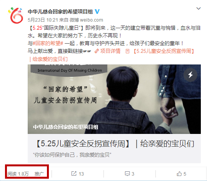The height and width of the screenshot is (181, 207).
Task: Click the 中华儿慈会 profile avatar logo
Action: tap(15, 15)
